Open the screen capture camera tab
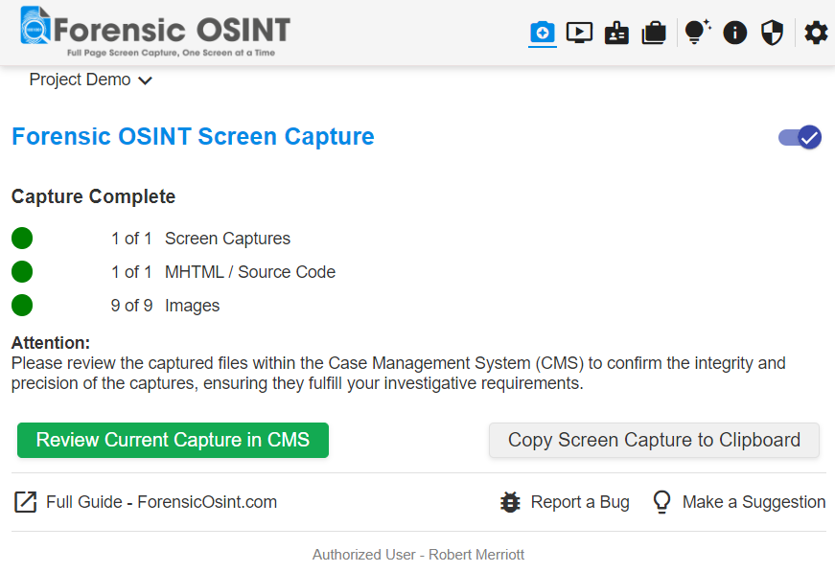This screenshot has height=572, width=835. click(542, 33)
